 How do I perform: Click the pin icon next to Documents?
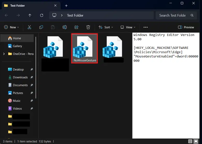(32, 85)
